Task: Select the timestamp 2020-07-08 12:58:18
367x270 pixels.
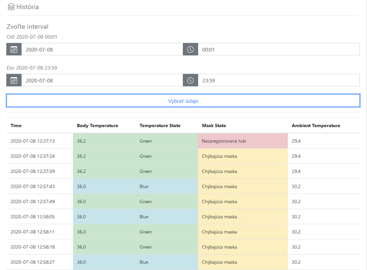Action: 33,247
